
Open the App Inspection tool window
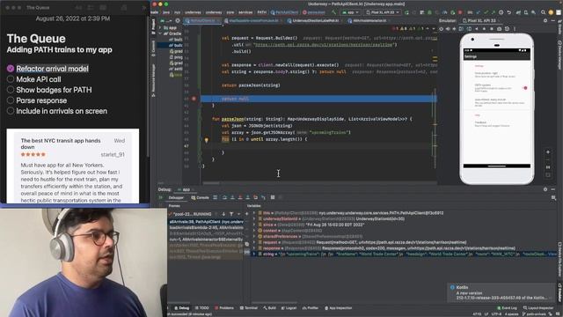[x=338, y=308]
